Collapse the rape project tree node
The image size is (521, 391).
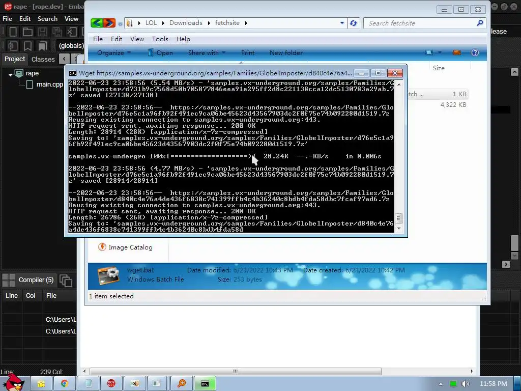click(x=10, y=74)
